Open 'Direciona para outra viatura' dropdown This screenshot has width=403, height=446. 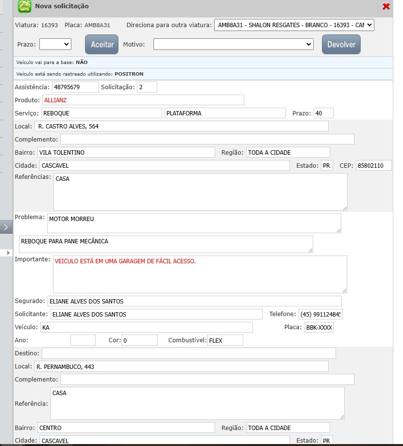(x=294, y=25)
